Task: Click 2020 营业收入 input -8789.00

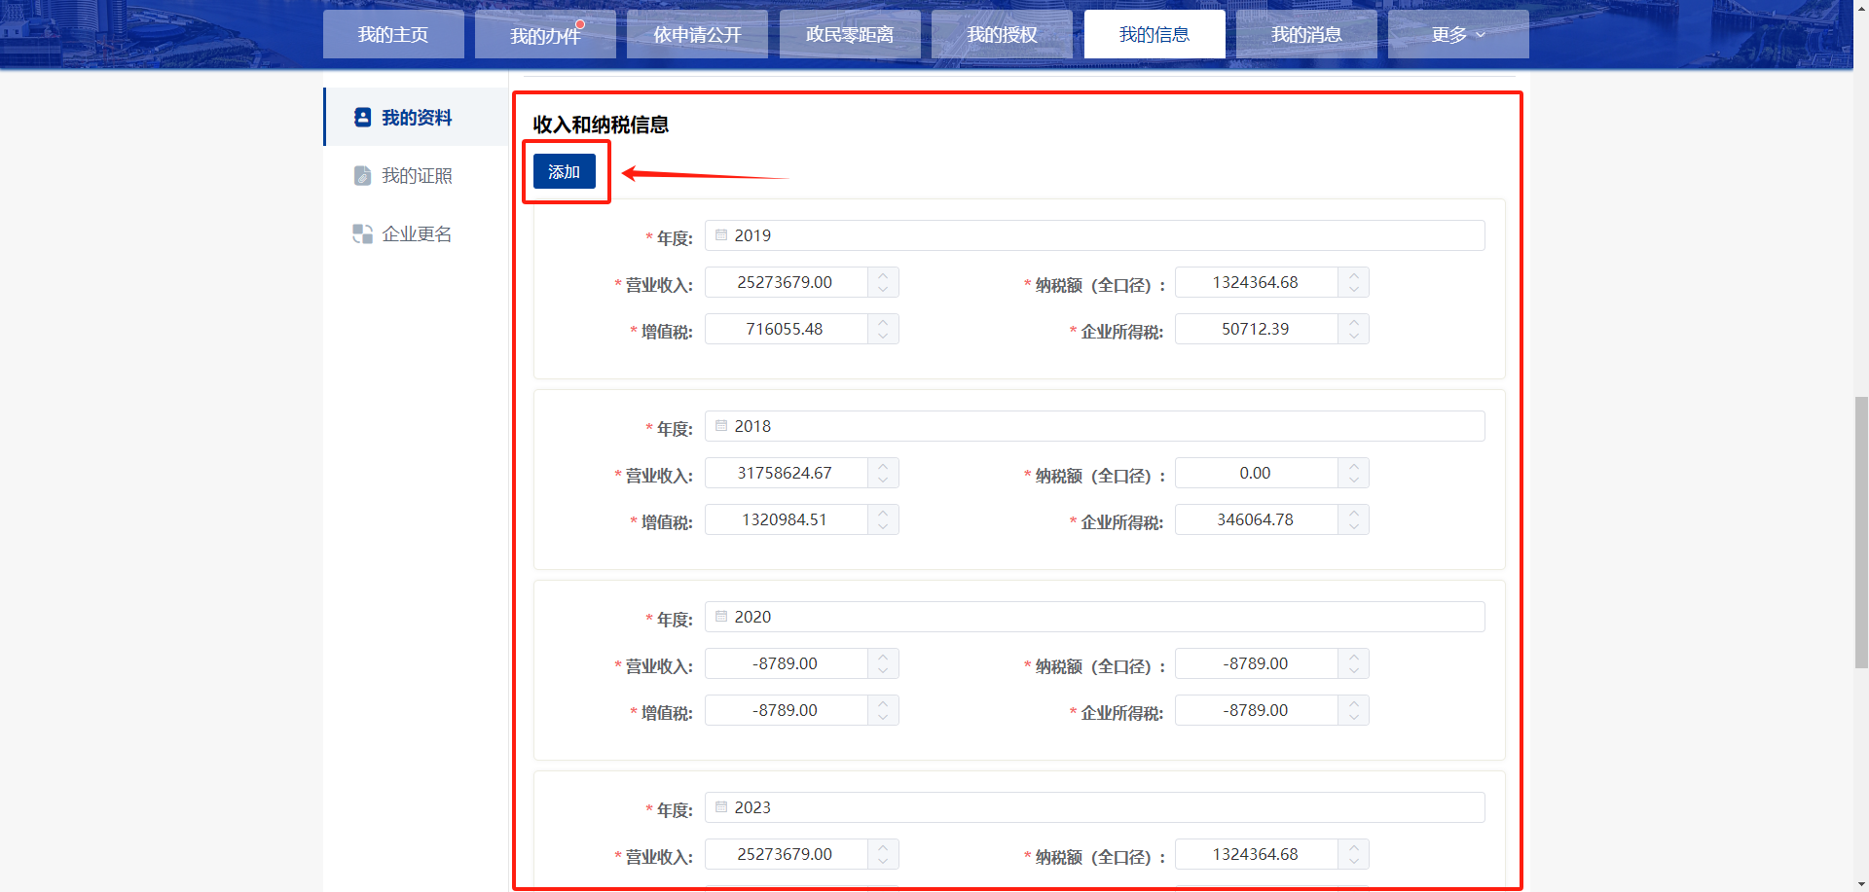Action: tap(786, 663)
